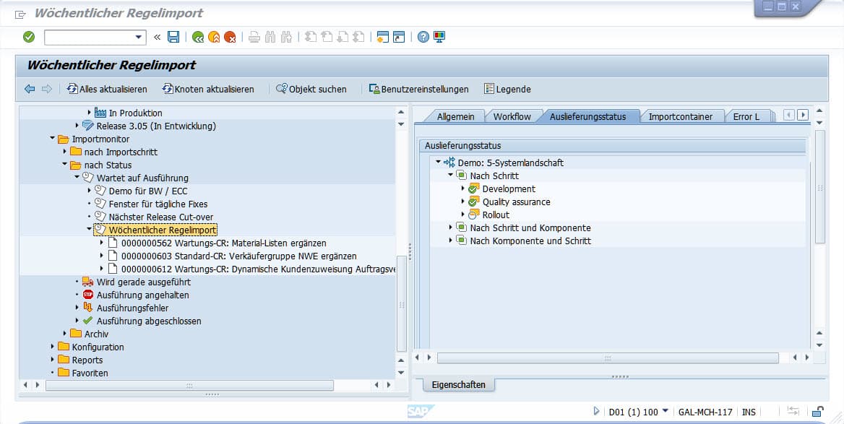Collapse the Wöchentlicher Regelimport node
Viewport: 844px width, 424px height.
(90, 230)
